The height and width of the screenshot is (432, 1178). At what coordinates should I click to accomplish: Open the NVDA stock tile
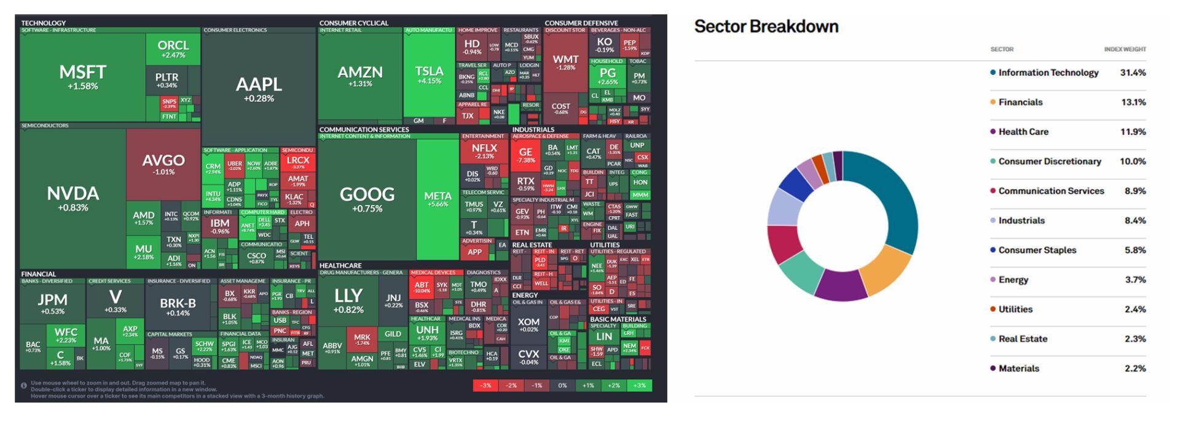pos(73,198)
